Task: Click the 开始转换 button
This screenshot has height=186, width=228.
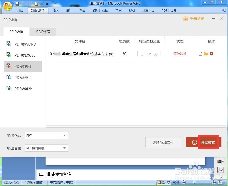Action: (208, 142)
